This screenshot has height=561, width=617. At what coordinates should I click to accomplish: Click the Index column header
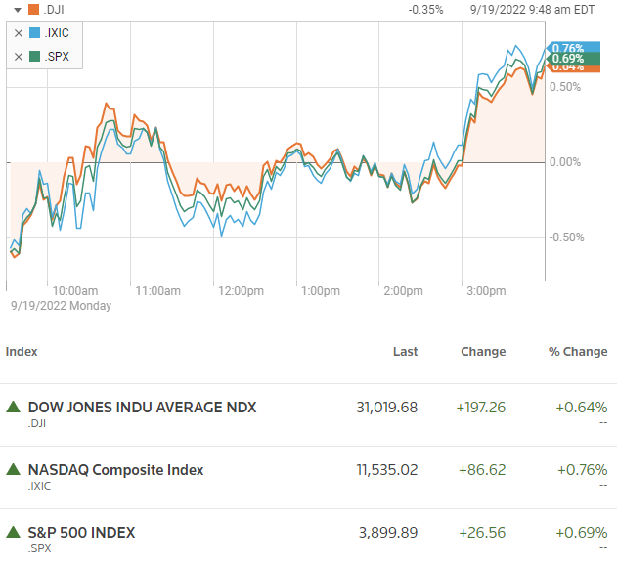[x=22, y=351]
